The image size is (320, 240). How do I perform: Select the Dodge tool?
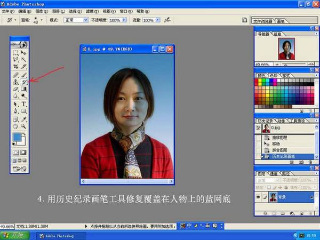tap(23, 95)
